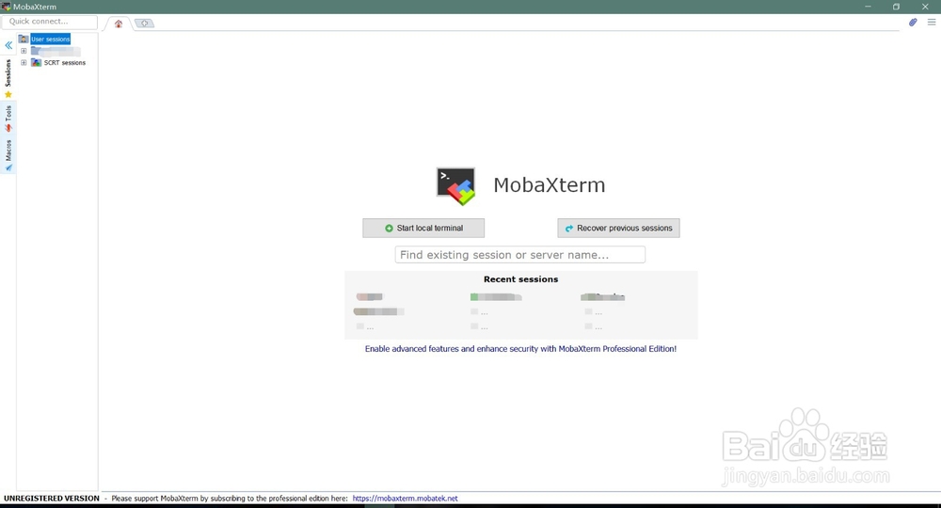Click the paperclip attach icon
The height and width of the screenshot is (508, 941).
(913, 23)
